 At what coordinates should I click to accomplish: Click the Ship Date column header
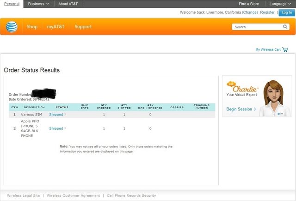pyautogui.click(x=85, y=107)
